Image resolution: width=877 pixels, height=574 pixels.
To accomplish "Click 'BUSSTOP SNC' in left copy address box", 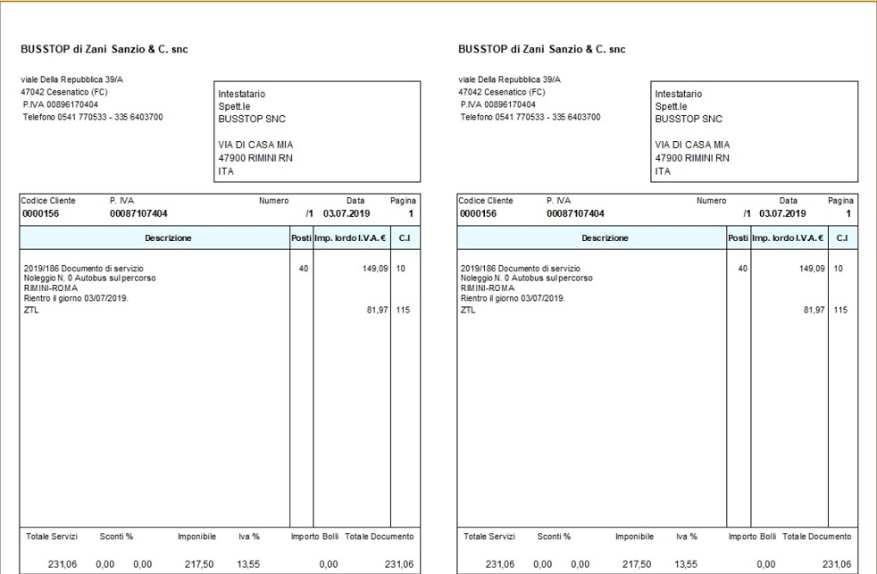I will pyautogui.click(x=252, y=119).
